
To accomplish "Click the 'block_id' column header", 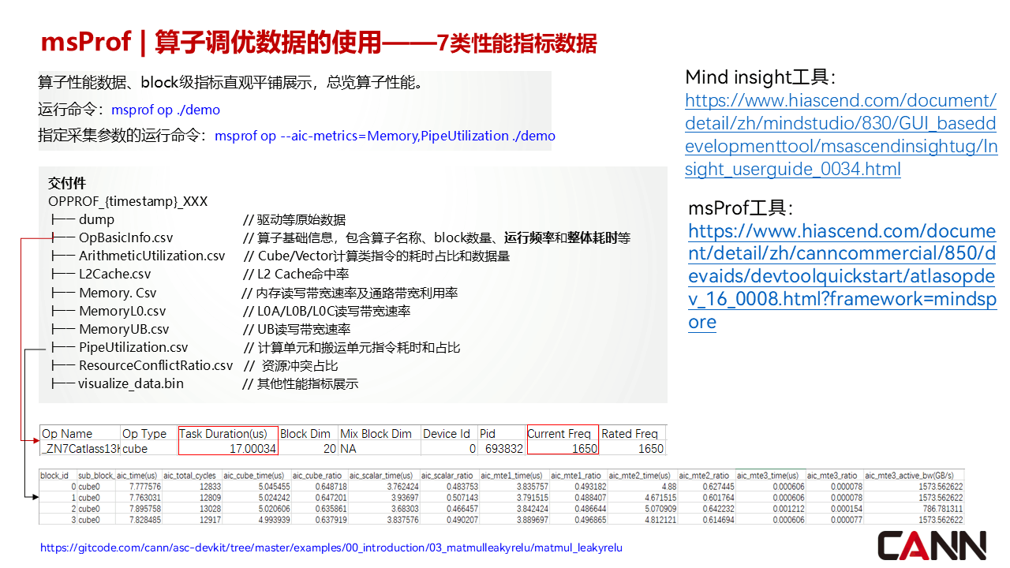I will pos(54,476).
